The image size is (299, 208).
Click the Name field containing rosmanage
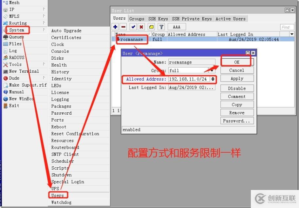pyautogui.click(x=192, y=62)
